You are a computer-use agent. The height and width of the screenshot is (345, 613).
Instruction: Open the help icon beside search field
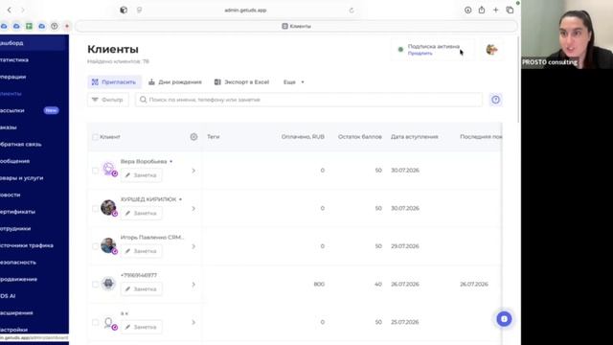pyautogui.click(x=496, y=100)
